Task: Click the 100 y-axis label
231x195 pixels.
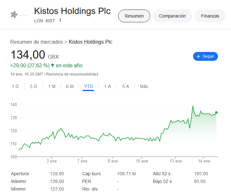Action: pos(14,157)
